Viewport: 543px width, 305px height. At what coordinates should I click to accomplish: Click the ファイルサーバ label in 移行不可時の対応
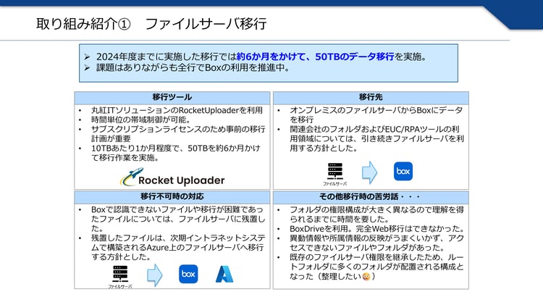pos(119,287)
